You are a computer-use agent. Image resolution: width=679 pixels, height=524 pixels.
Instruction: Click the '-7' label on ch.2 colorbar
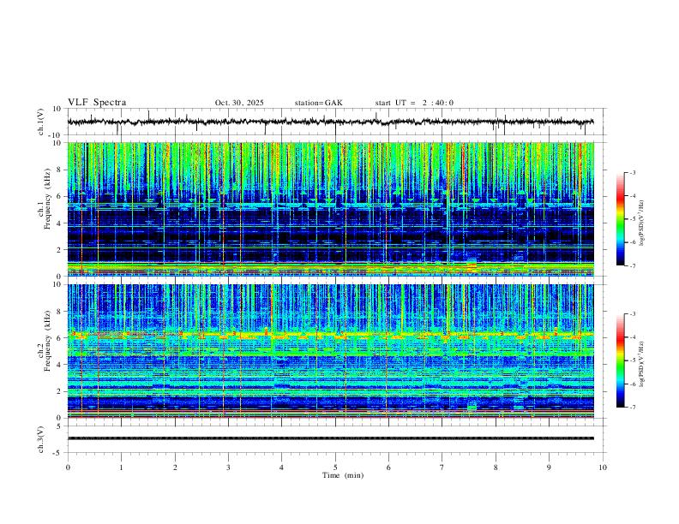tap(632, 408)
